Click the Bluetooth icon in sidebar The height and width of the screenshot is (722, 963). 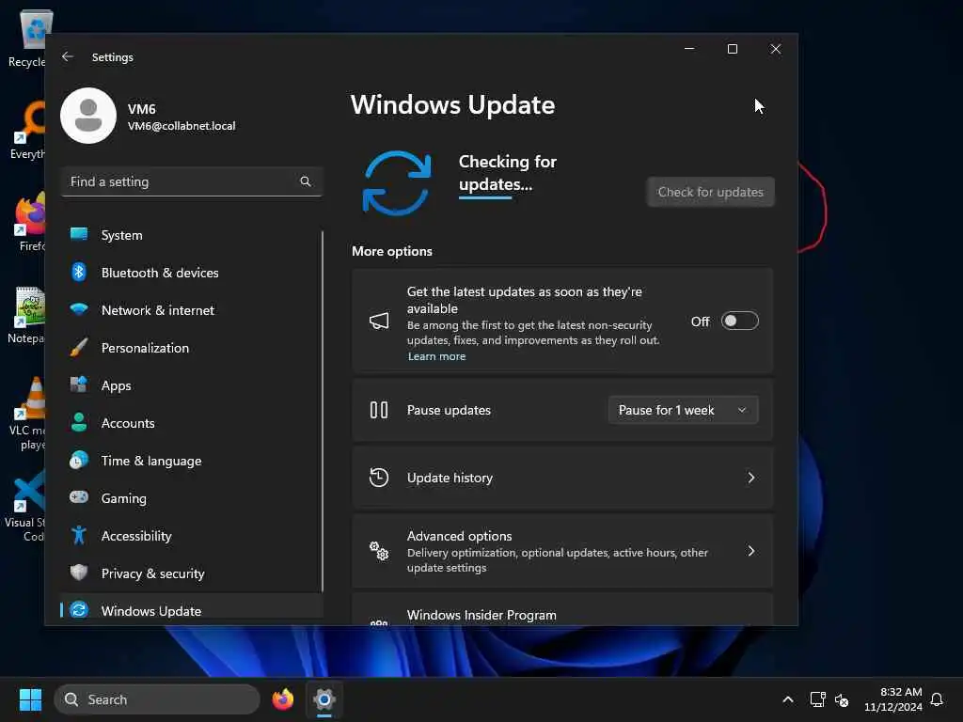[79, 272]
